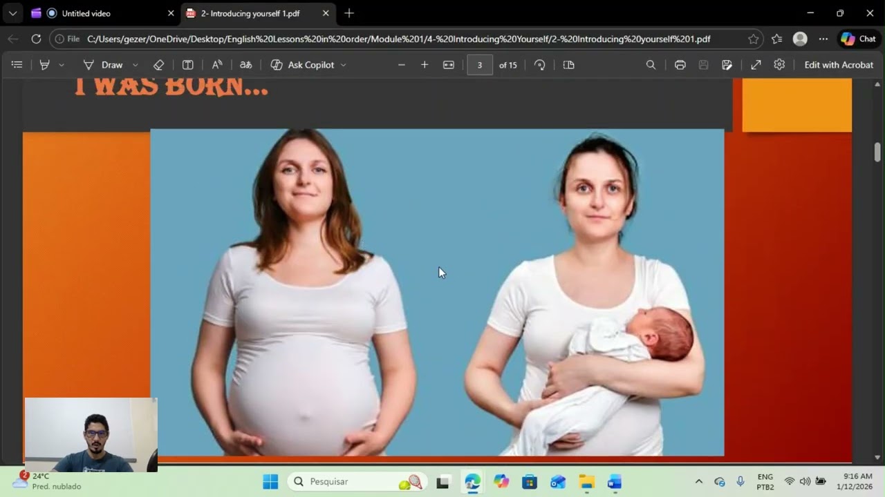
Task: Close the Untitled video tab
Action: tap(171, 13)
